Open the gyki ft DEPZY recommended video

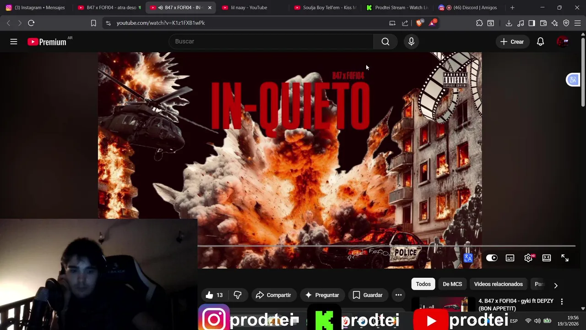(x=516, y=305)
